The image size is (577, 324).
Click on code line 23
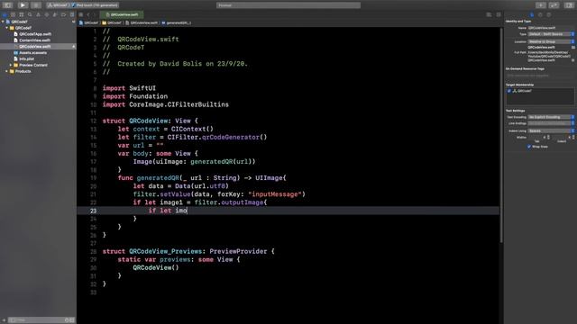(288, 211)
